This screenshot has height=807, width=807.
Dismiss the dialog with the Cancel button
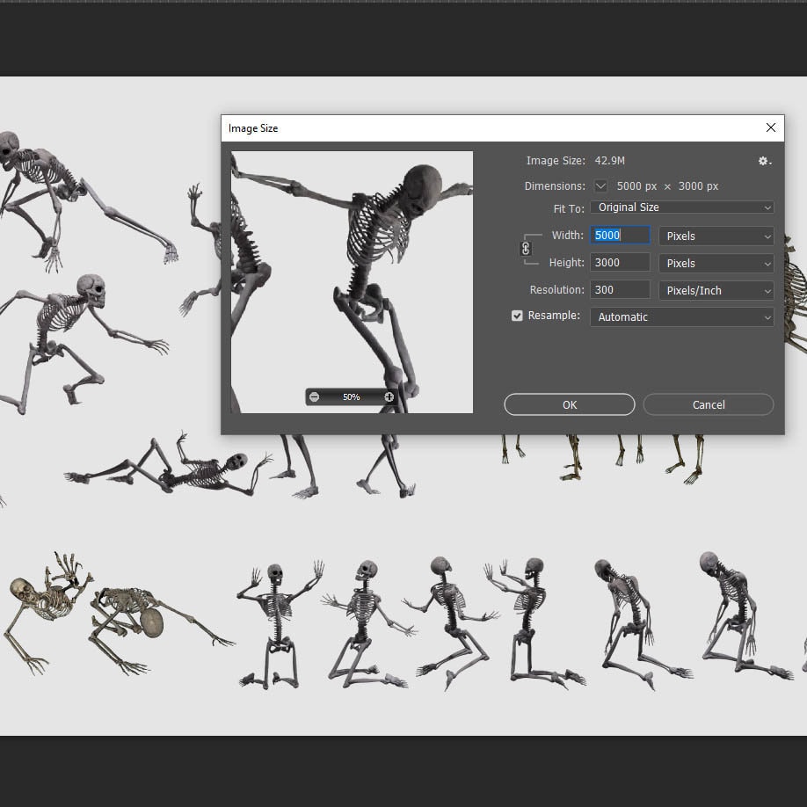coord(708,404)
